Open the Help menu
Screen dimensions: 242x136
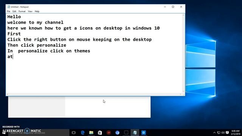37,11
